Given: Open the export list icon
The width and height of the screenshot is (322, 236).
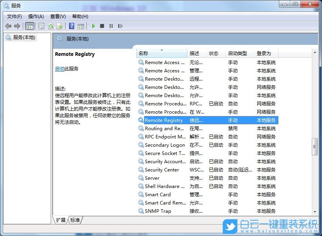Looking at the screenshot, I should (x=60, y=26).
